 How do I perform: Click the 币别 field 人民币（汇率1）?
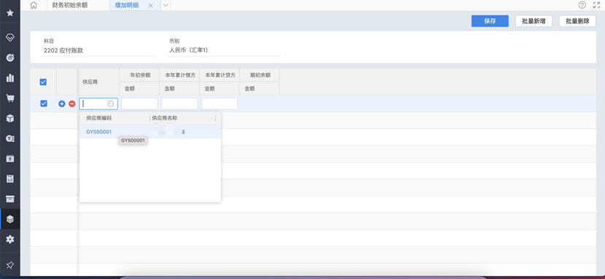[x=223, y=50]
